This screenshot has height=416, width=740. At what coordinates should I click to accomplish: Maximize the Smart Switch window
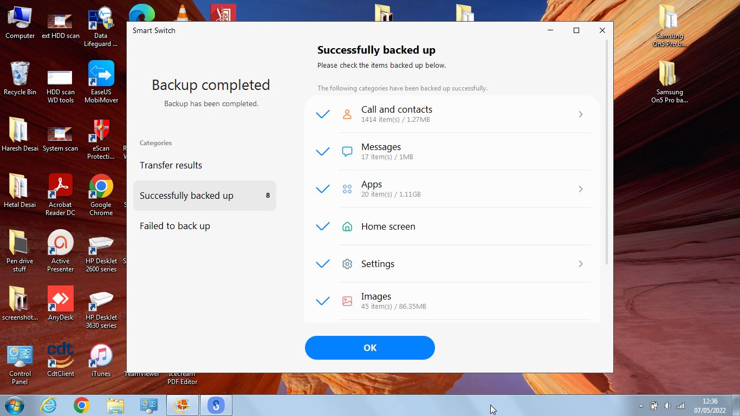coord(576,30)
